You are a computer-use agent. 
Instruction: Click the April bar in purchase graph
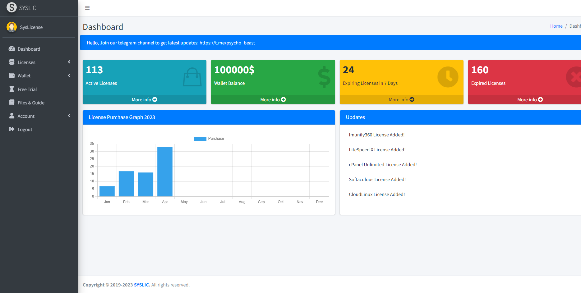(x=165, y=172)
